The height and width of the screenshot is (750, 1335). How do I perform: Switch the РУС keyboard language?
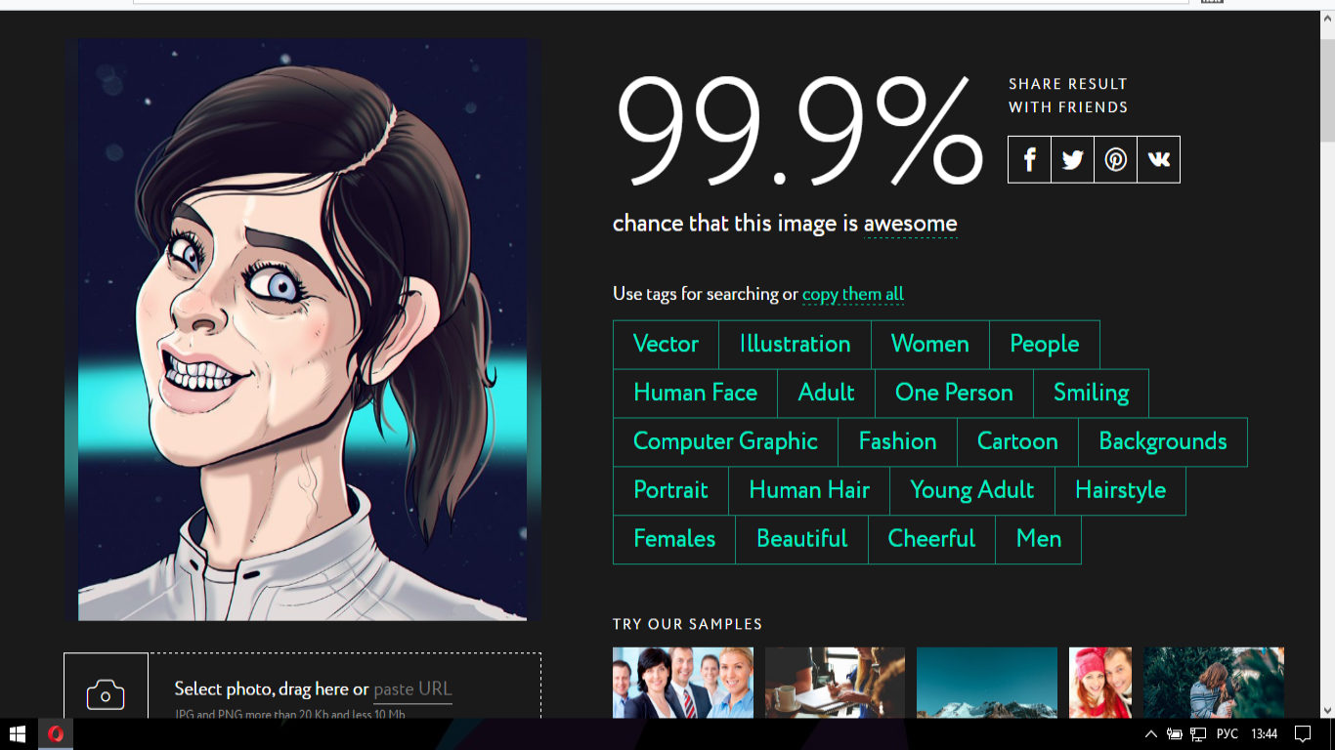pos(1227,734)
